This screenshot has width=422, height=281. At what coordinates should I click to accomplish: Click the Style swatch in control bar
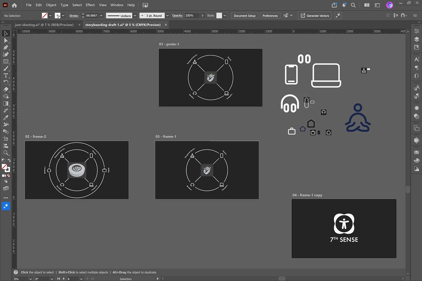click(219, 16)
